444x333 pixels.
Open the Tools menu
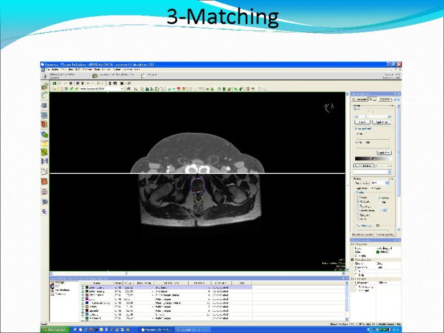(x=97, y=70)
